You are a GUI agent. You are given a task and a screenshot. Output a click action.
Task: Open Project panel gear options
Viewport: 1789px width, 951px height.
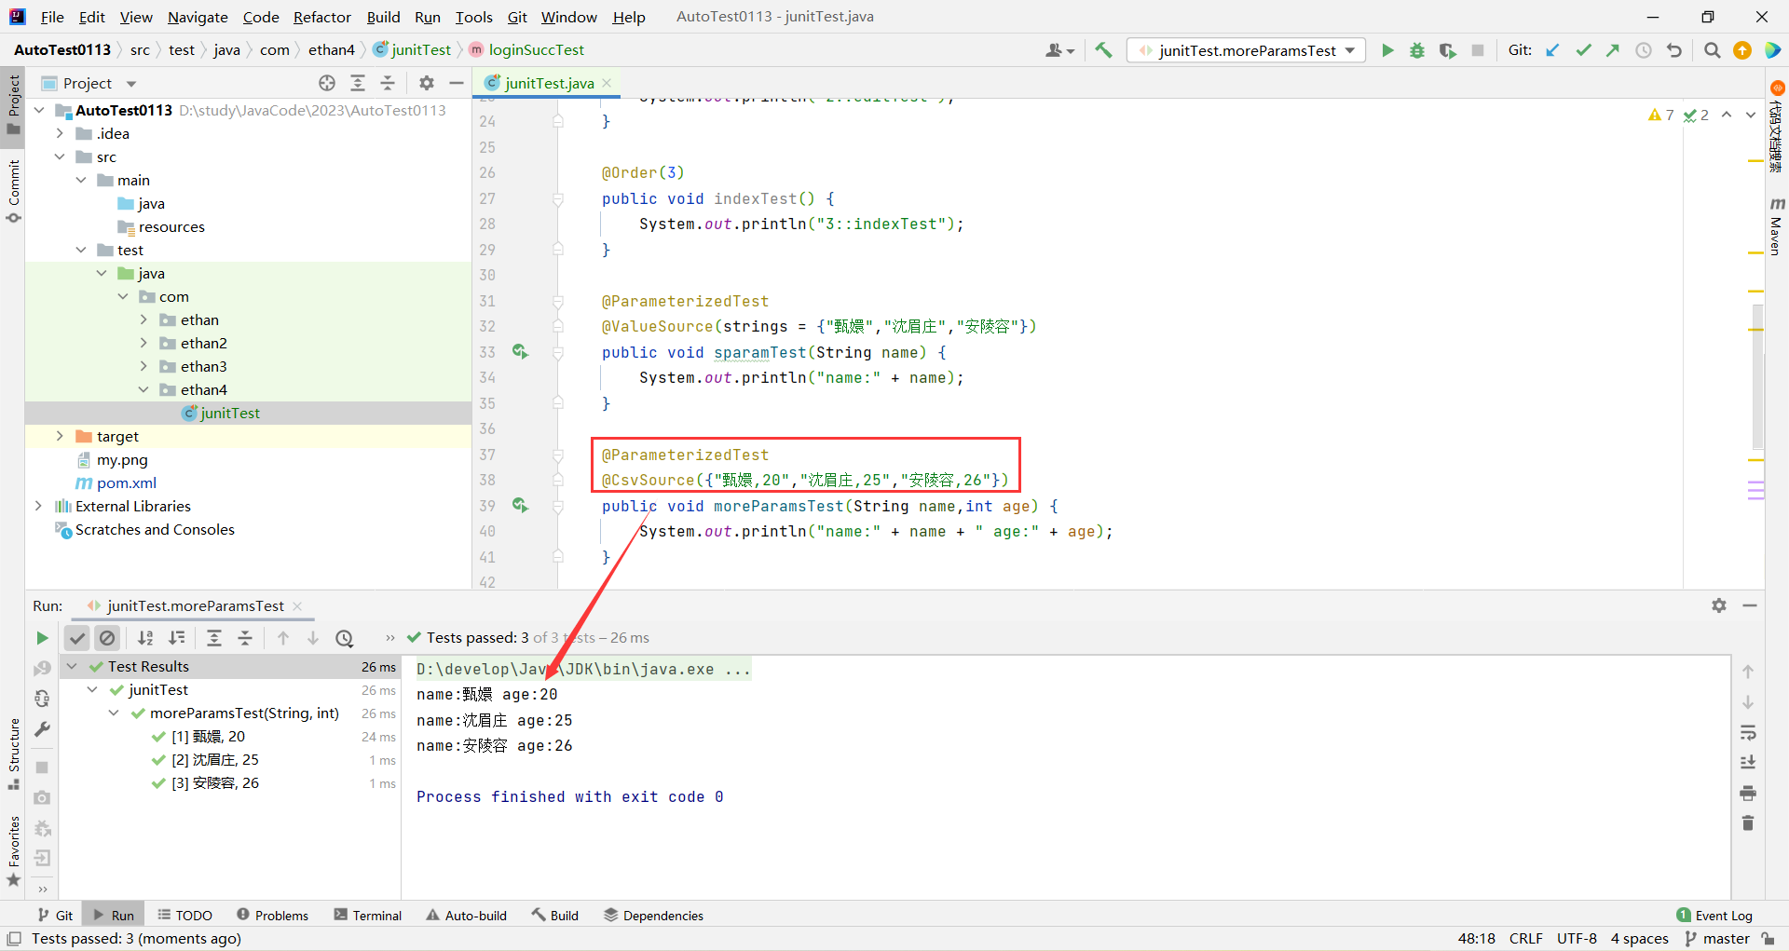pyautogui.click(x=427, y=83)
